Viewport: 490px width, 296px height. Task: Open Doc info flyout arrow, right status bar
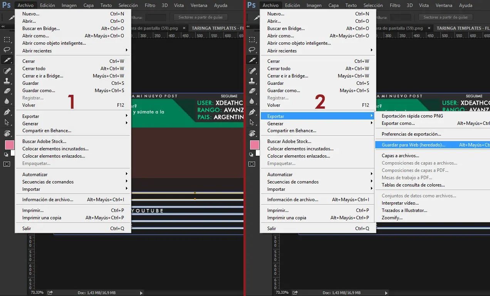[x=386, y=293]
